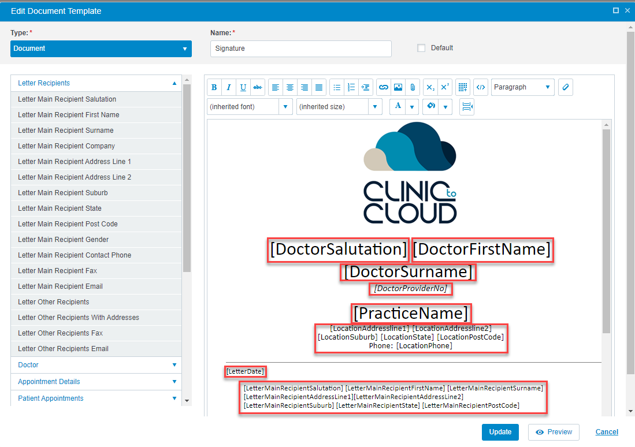635x447 pixels.
Task: Expand the Doctor section
Action: click(96, 365)
